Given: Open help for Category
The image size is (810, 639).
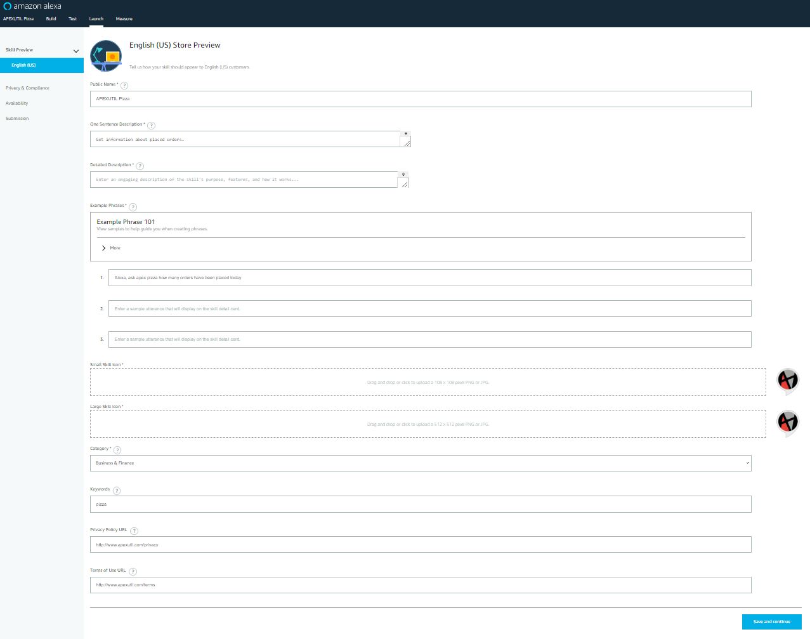Looking at the screenshot, I should coord(117,449).
